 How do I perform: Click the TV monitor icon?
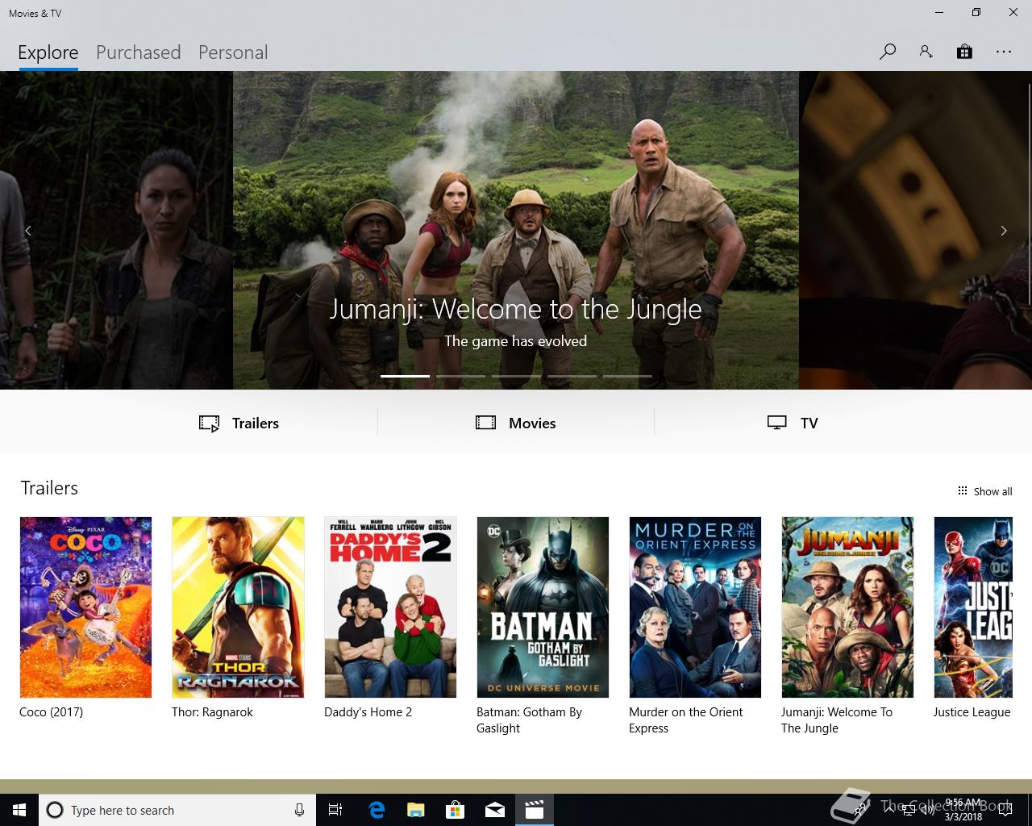(x=777, y=423)
